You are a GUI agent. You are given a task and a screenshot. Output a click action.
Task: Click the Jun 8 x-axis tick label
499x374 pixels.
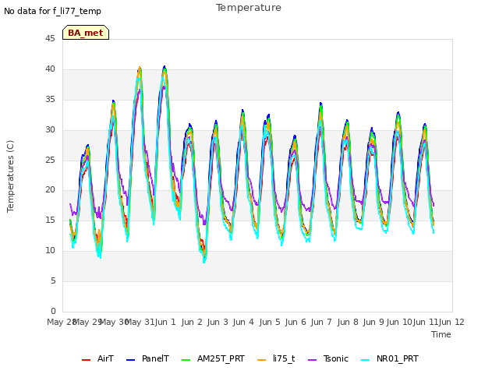[x=348, y=322]
